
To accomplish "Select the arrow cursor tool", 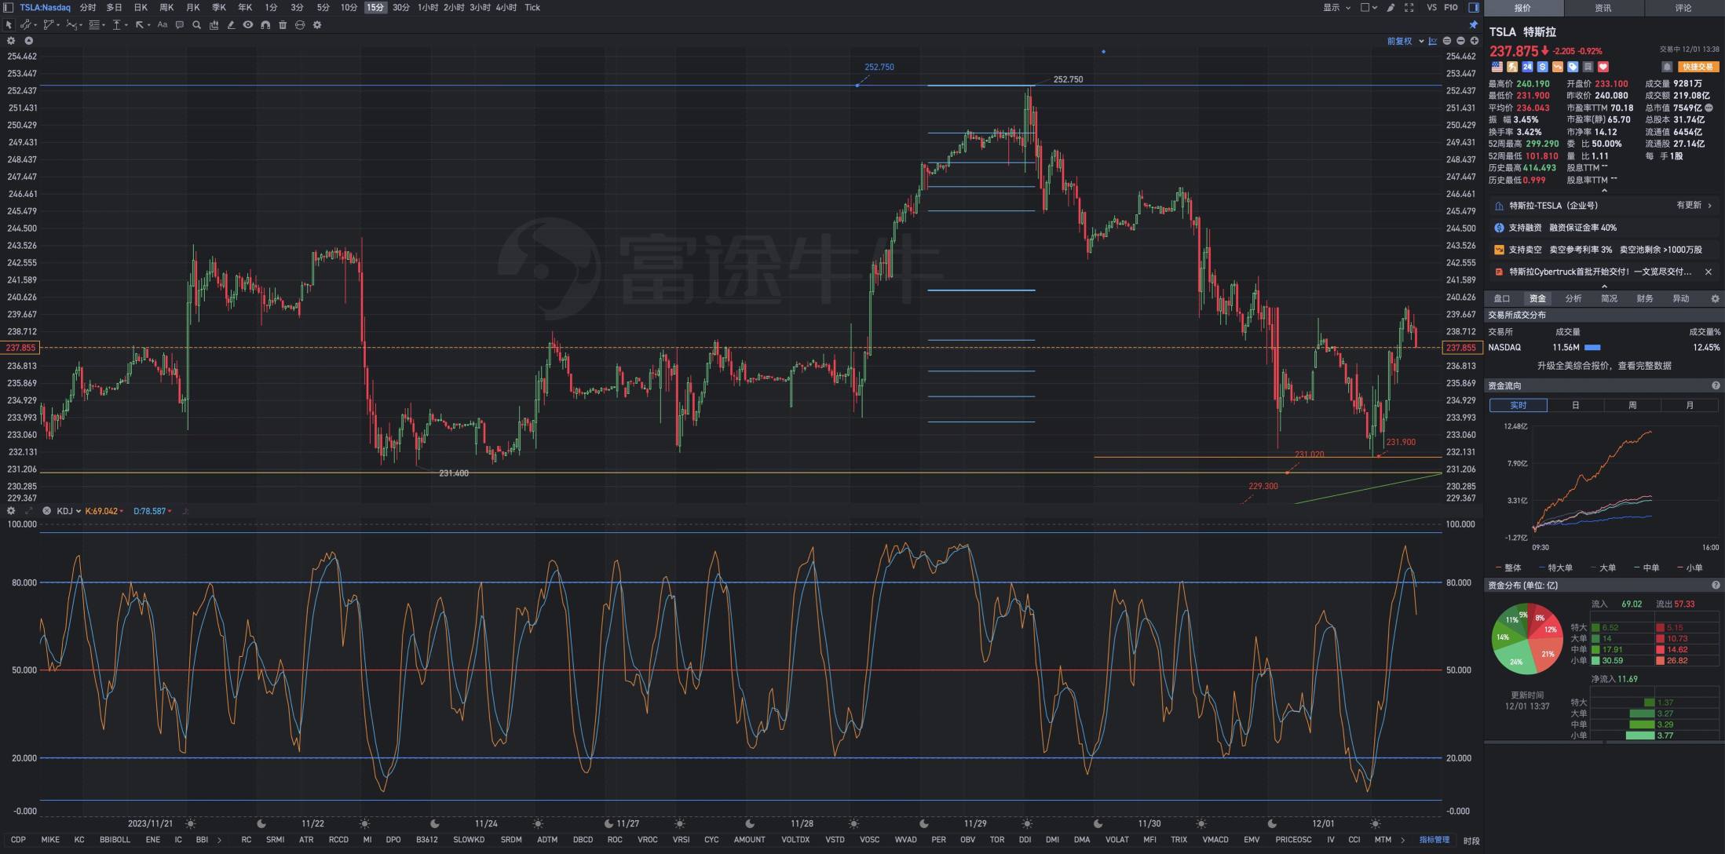I will point(9,25).
